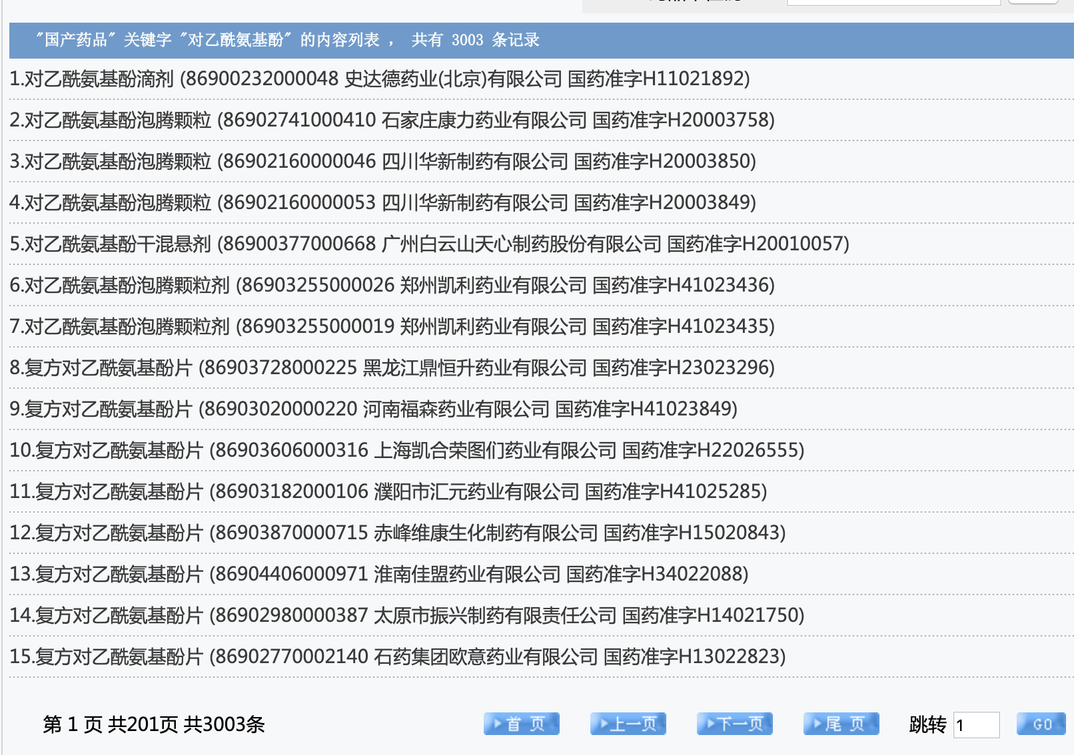Select record 4 with approval number H20003849
The width and height of the screenshot is (1074, 755).
[x=382, y=203]
